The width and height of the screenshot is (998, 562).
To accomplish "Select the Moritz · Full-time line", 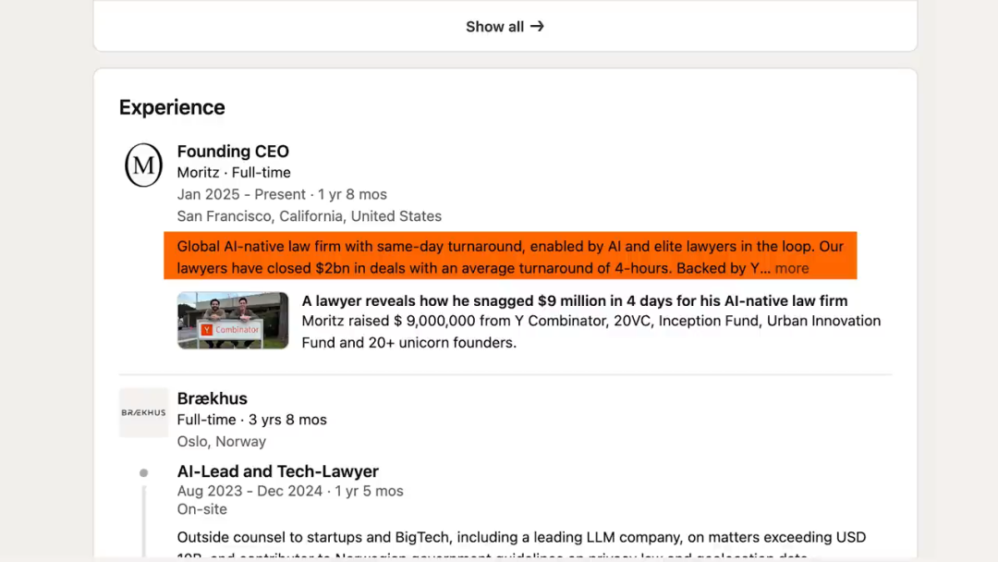I will (234, 173).
